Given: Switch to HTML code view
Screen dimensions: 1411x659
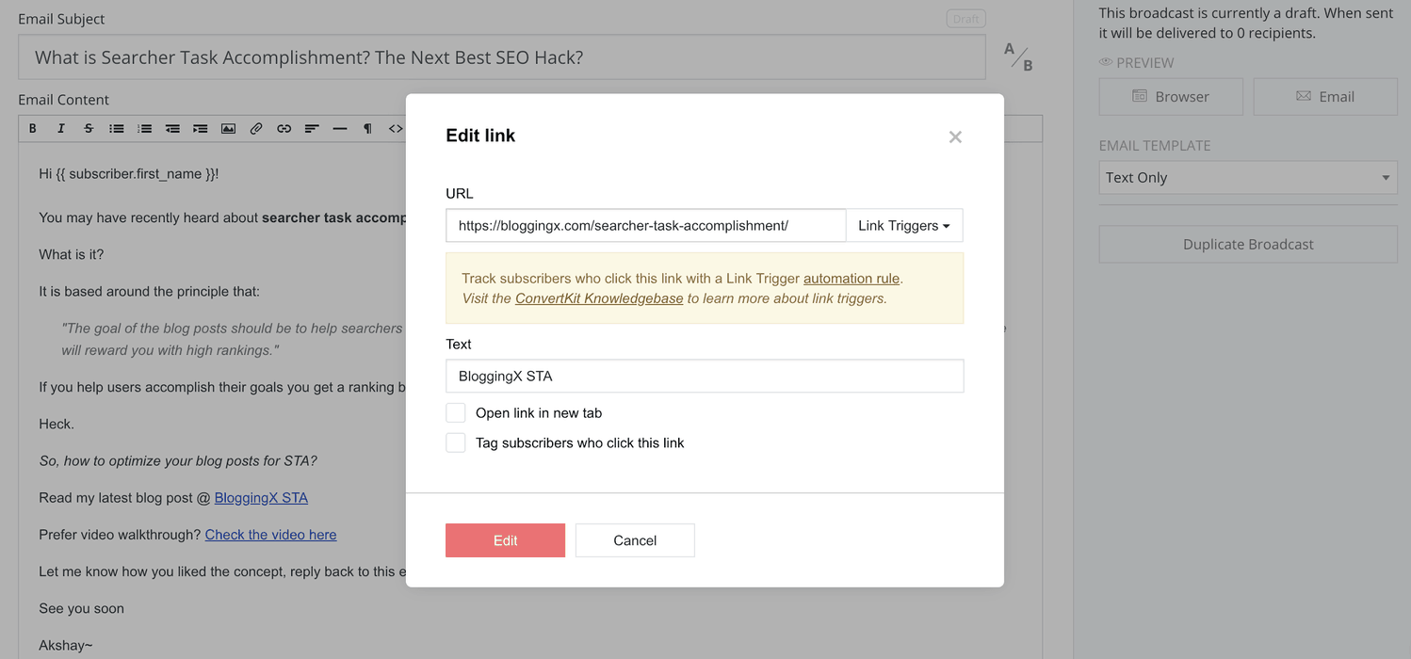Looking at the screenshot, I should point(396,128).
